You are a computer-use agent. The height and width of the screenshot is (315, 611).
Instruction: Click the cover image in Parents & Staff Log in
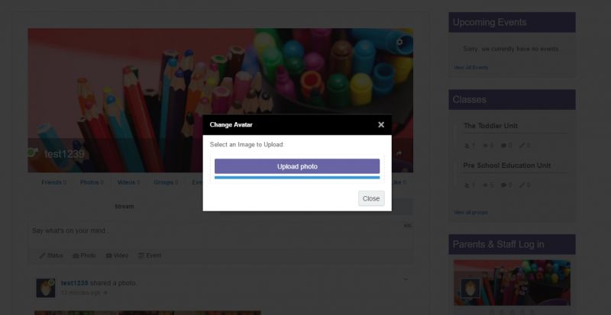point(512,283)
